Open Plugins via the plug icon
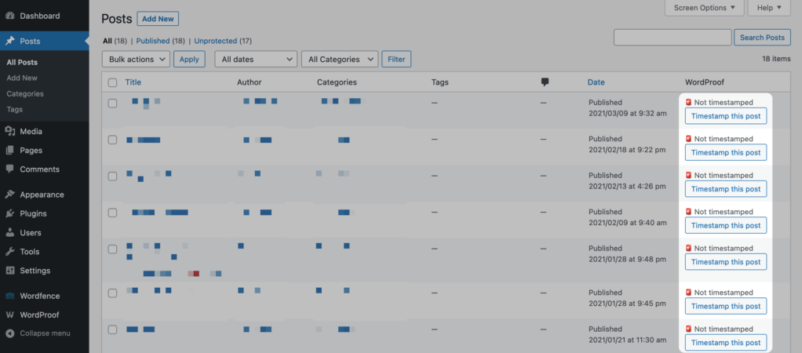This screenshot has width=802, height=353. coord(10,213)
